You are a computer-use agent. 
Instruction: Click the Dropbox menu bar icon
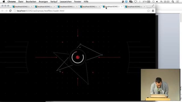(x=126, y=1)
